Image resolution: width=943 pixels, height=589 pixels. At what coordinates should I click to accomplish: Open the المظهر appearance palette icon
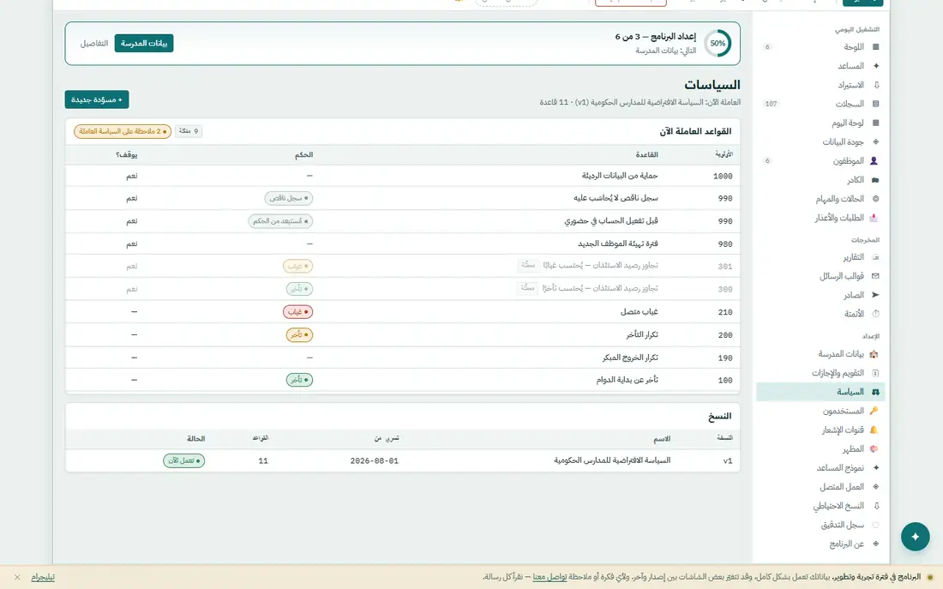point(874,448)
